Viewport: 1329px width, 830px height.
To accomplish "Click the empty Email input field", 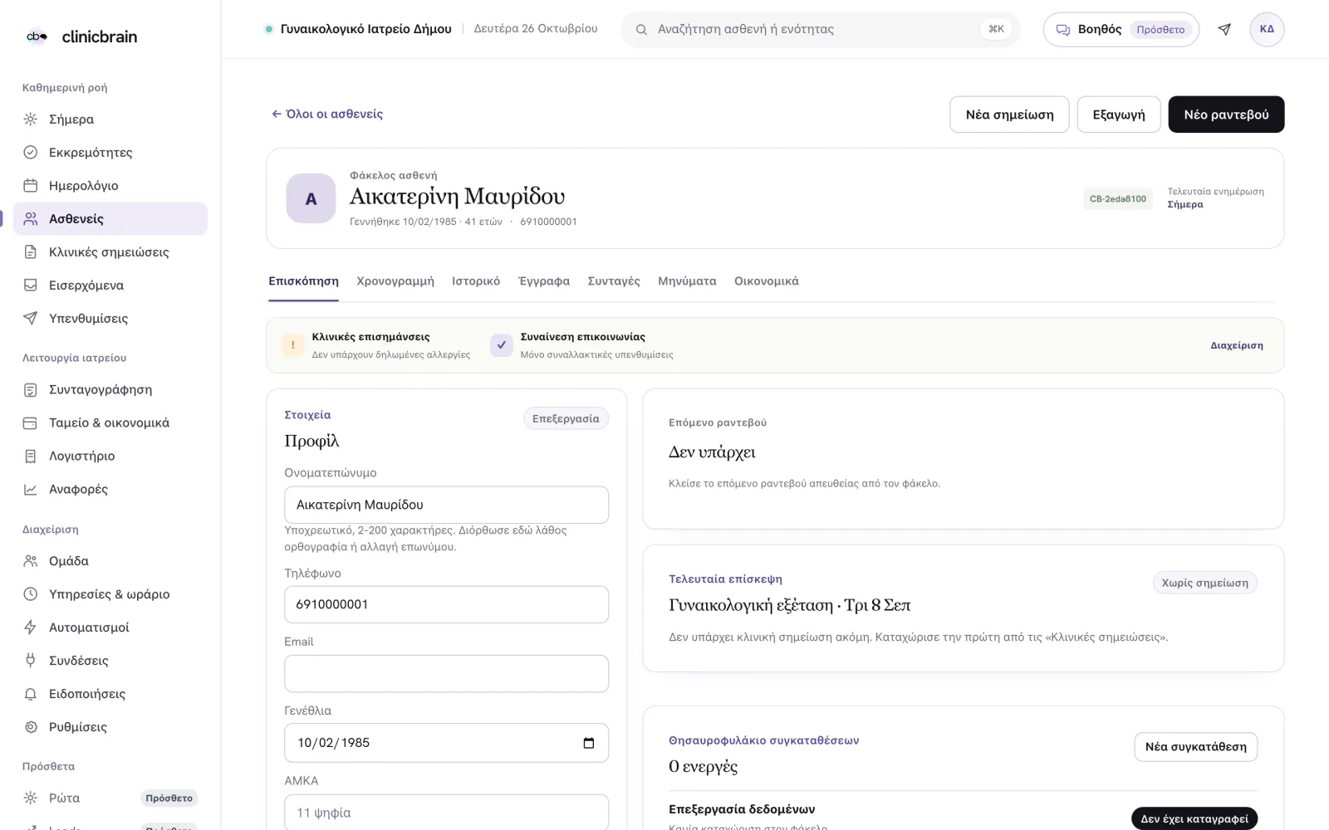I will pos(446,673).
